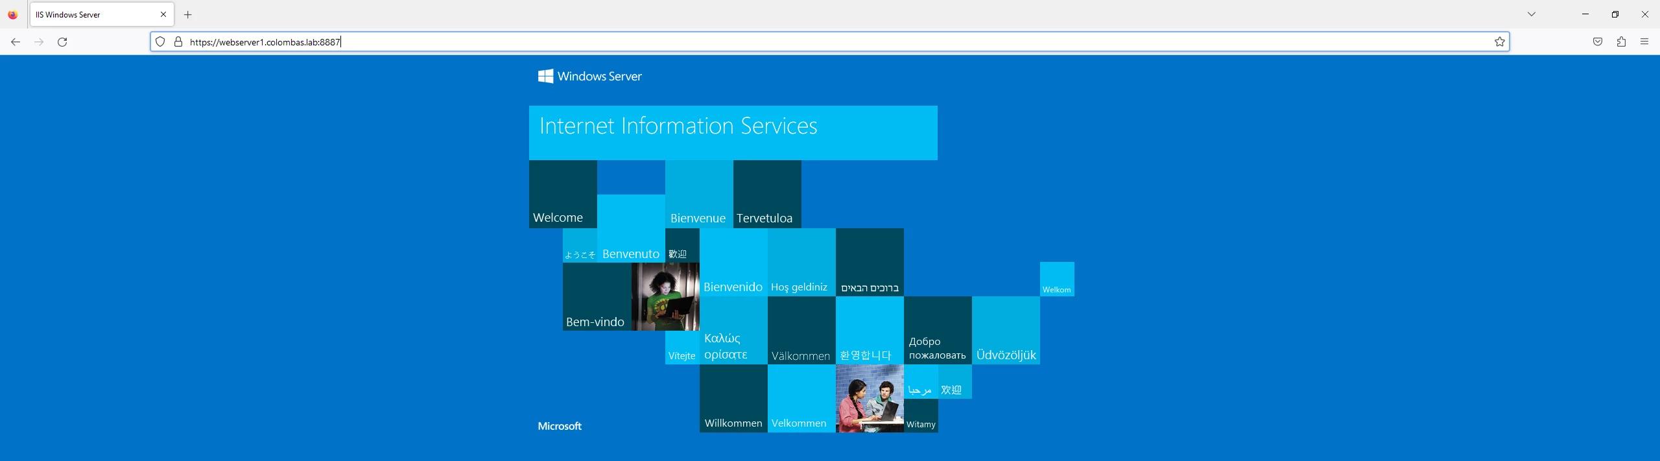Select the IIS Windows Server tab
1660x461 pixels.
pyautogui.click(x=101, y=14)
